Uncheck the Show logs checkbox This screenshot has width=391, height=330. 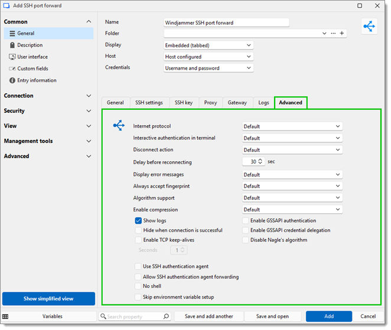tap(139, 221)
